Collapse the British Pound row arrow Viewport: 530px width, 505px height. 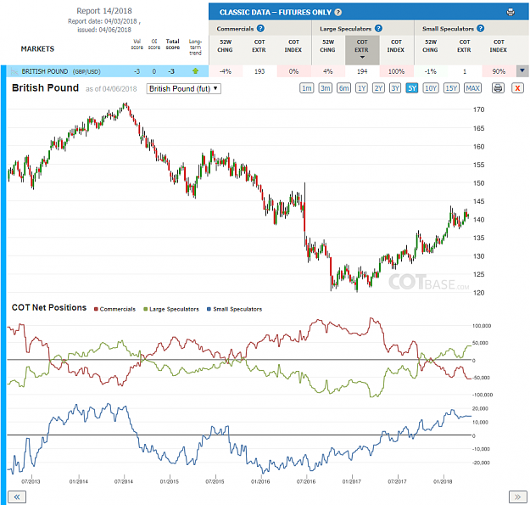click(522, 71)
